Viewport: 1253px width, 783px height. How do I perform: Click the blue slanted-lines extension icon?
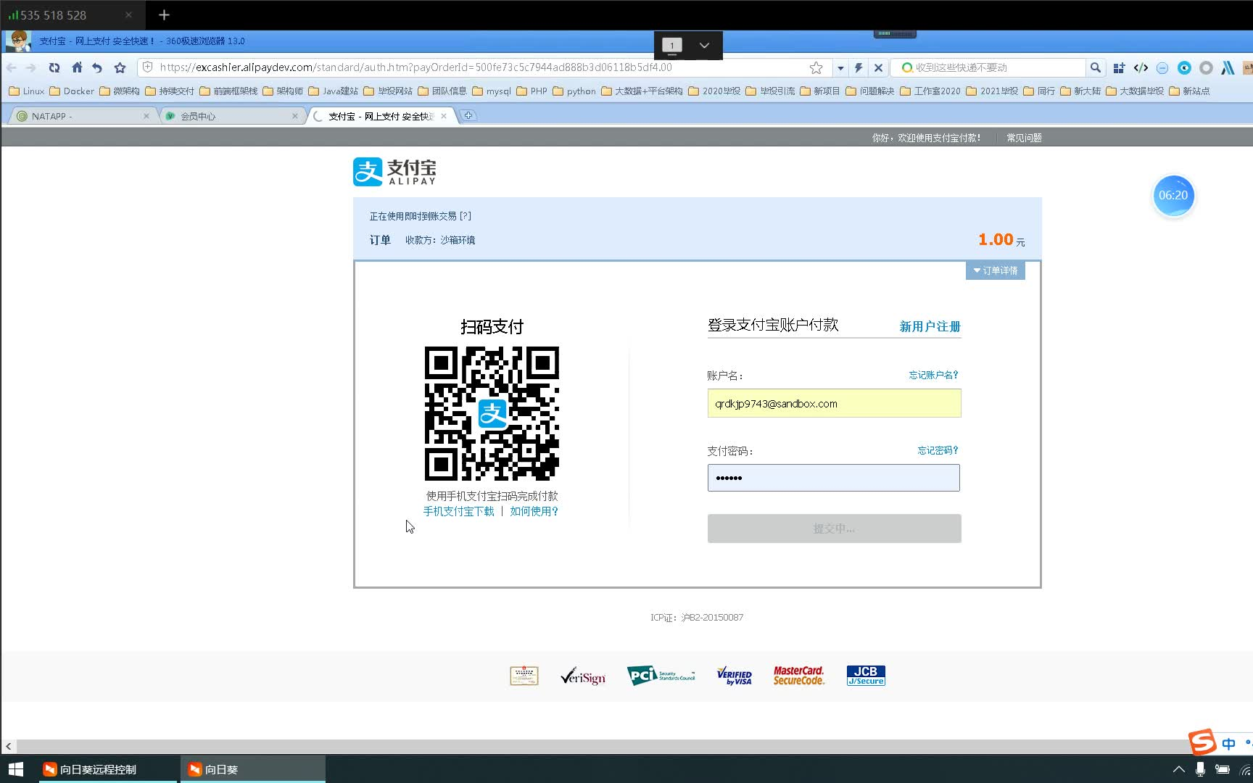click(x=1228, y=67)
